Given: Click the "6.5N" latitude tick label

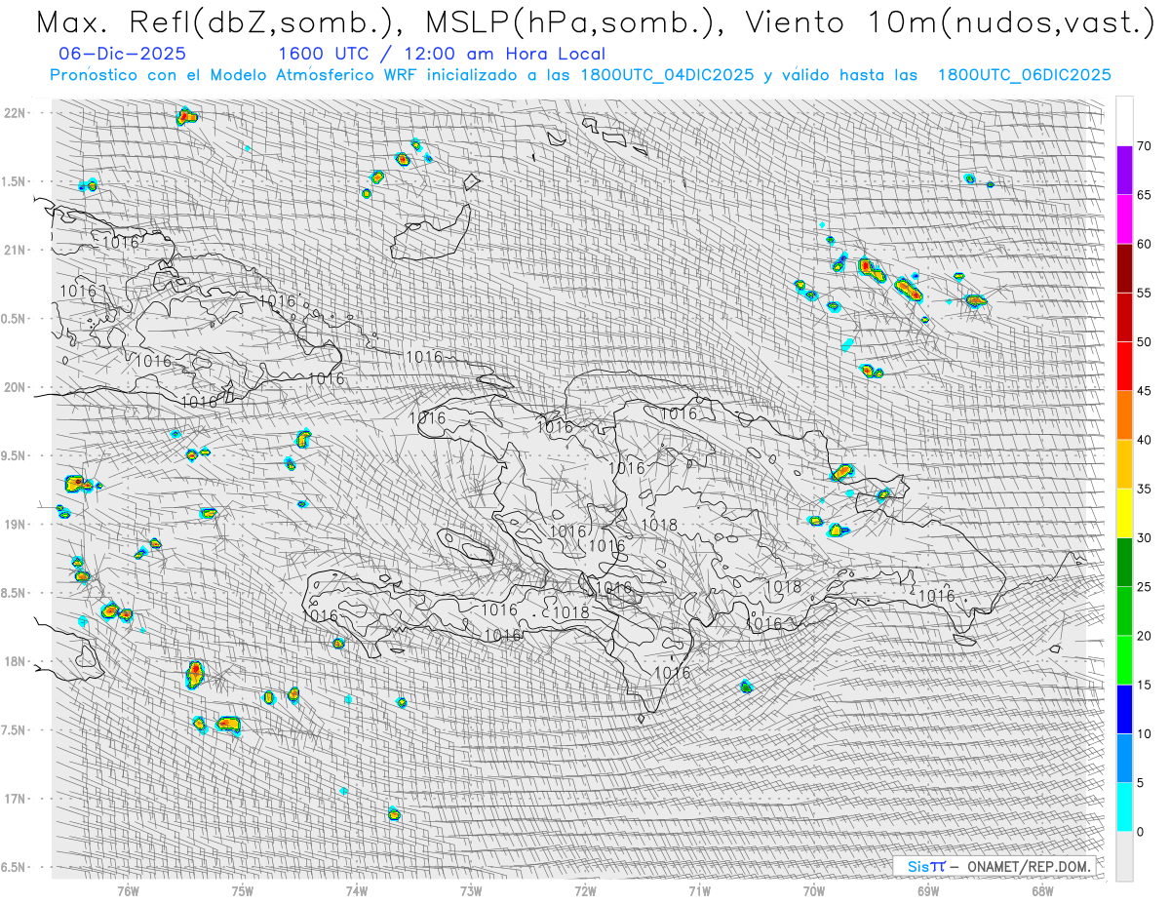Looking at the screenshot, I should click(12, 867).
